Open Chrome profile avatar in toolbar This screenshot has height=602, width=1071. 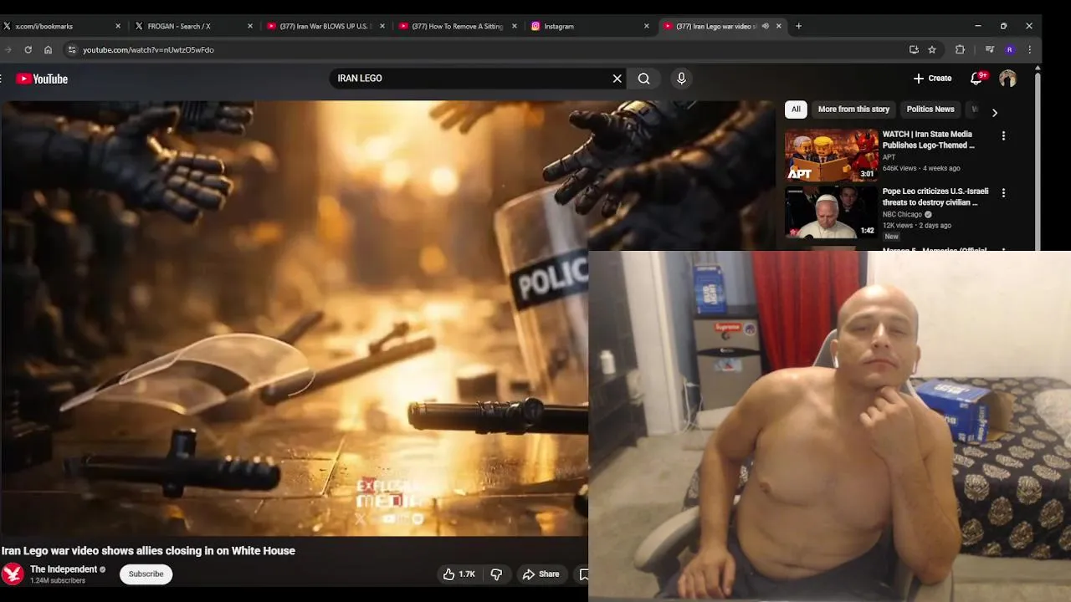click(x=1010, y=49)
